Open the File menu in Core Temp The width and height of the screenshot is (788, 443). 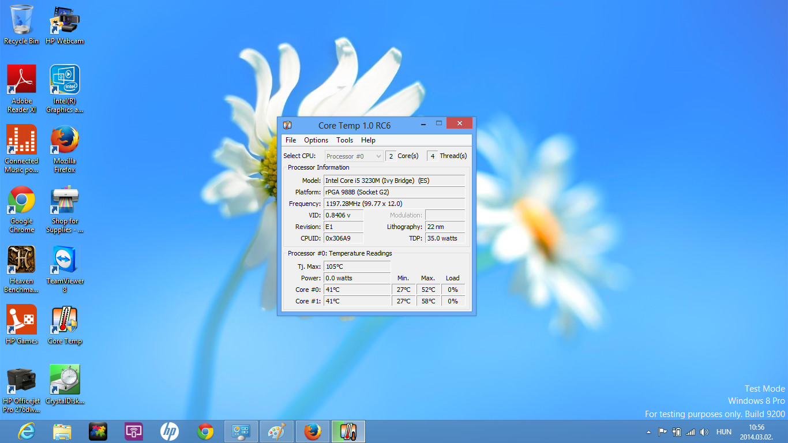(291, 140)
